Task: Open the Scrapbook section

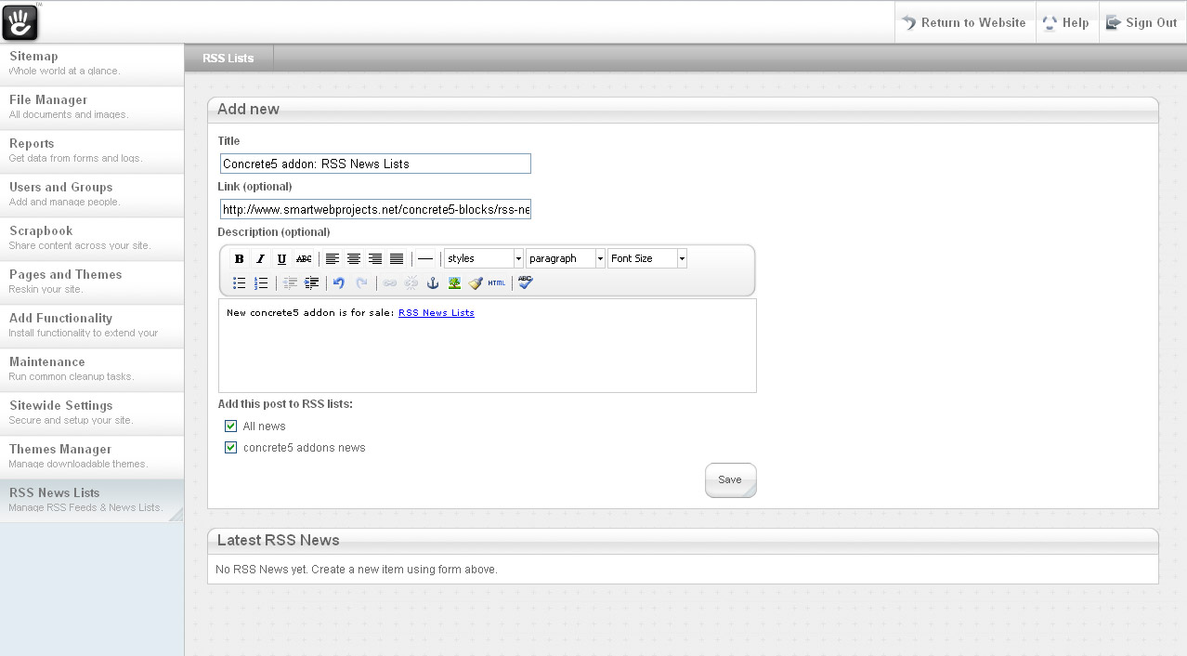Action: [92, 239]
